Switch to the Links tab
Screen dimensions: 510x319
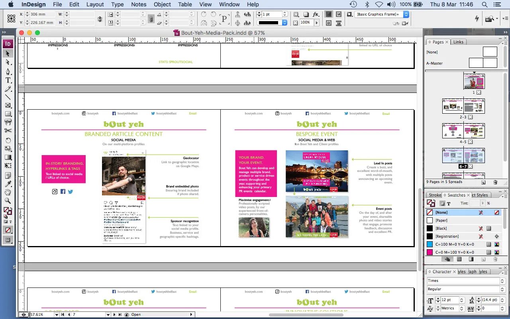[458, 42]
